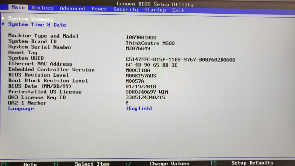The image size is (295, 166).
Task: Open the System Summary submenu
Action: [31, 19]
